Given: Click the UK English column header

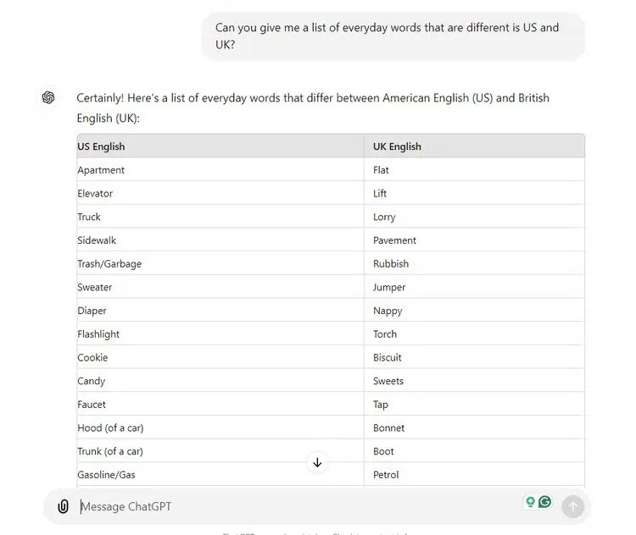Looking at the screenshot, I should point(397,146).
